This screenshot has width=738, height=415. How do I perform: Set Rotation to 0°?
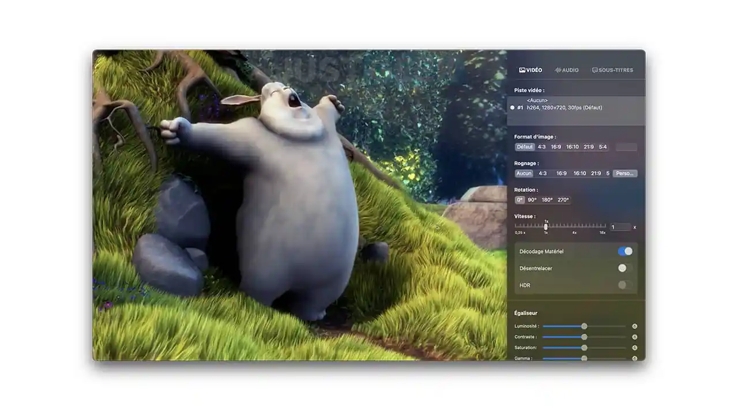tap(520, 200)
